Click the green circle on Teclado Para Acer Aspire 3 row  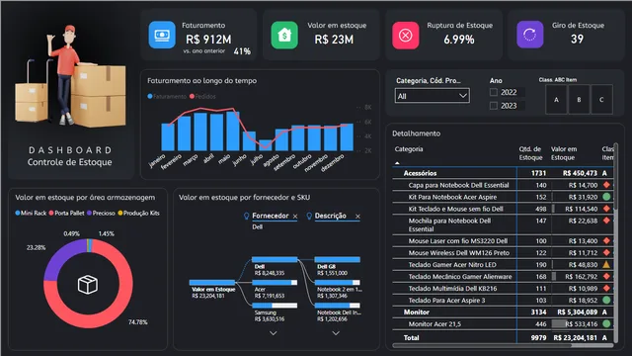coord(606,300)
